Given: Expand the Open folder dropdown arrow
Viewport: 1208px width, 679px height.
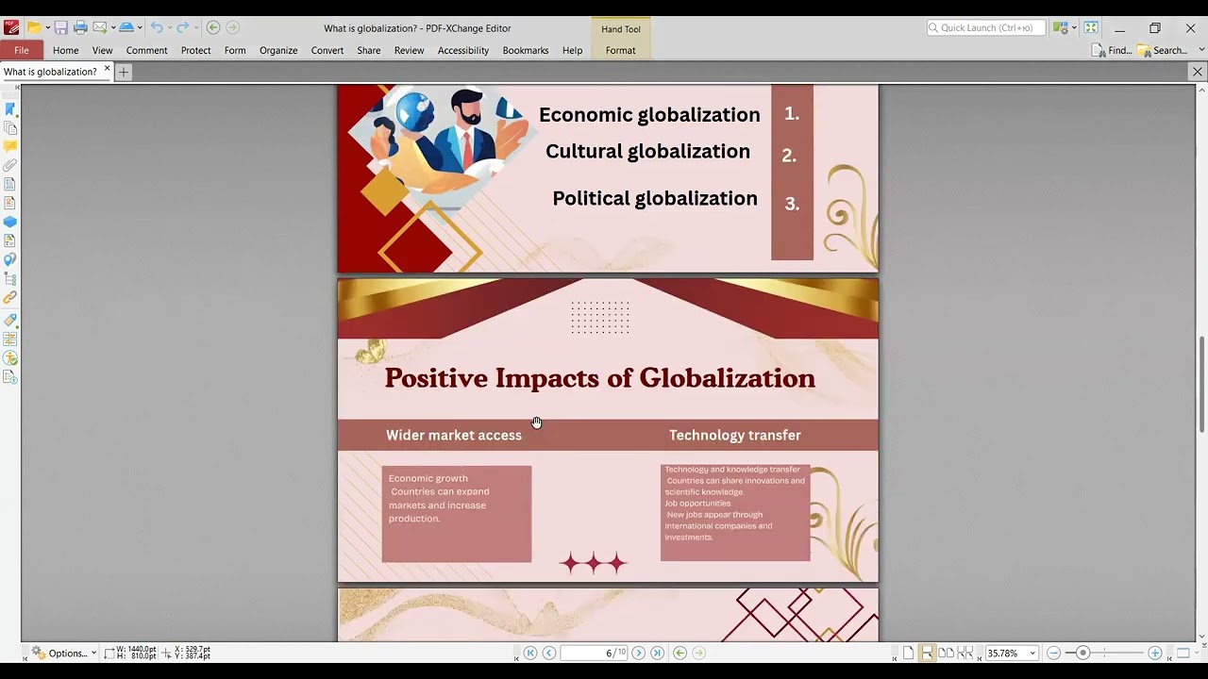Looking at the screenshot, I should 47,28.
